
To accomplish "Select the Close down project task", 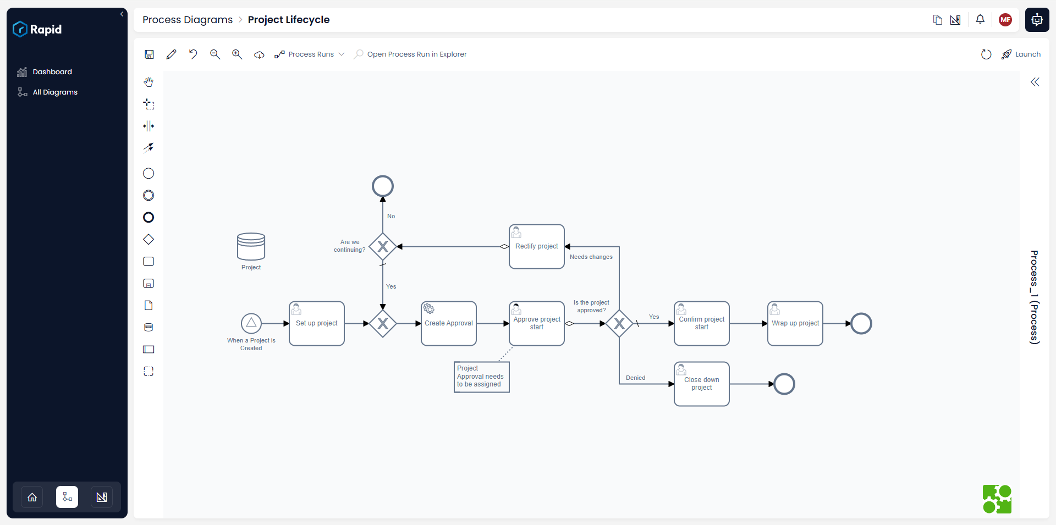I will [x=702, y=384].
